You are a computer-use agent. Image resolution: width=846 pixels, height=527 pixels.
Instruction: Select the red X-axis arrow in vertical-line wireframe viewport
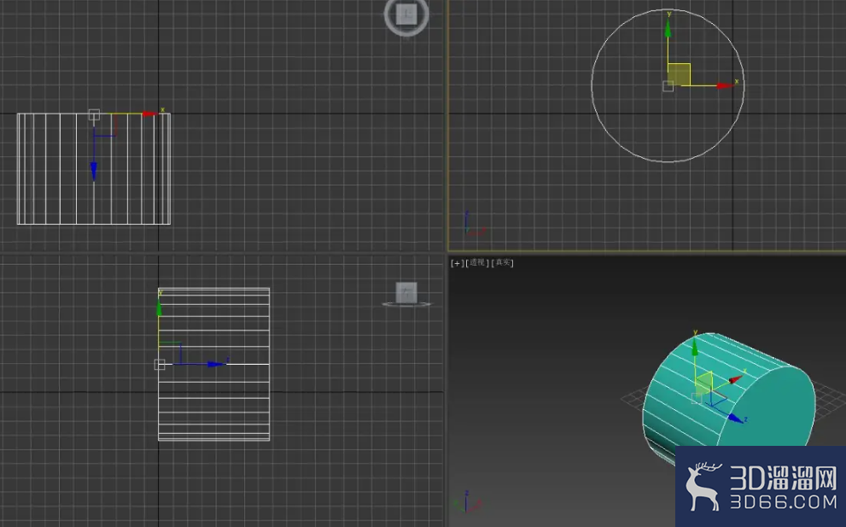[149, 114]
